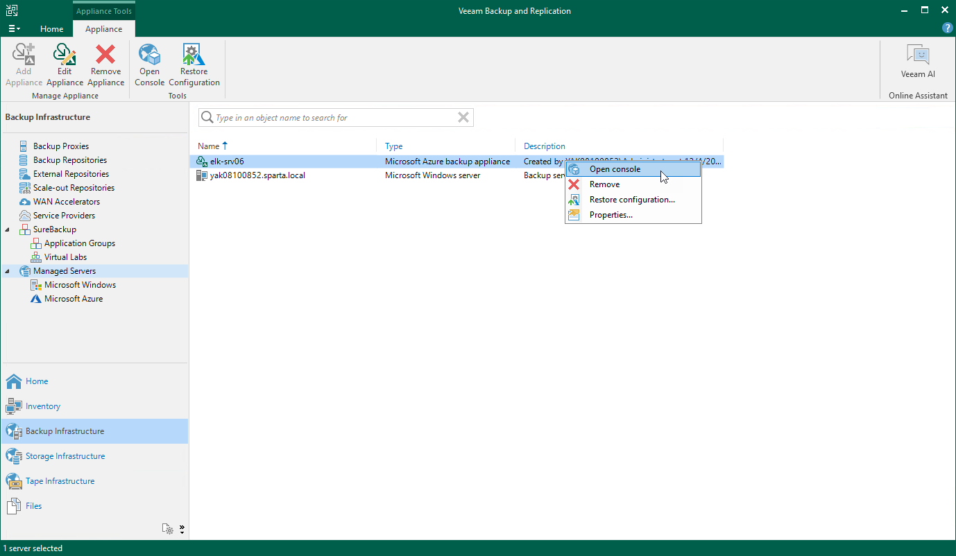This screenshot has height=556, width=956.
Task: Select the SureBackup tree node
Action: pos(55,229)
